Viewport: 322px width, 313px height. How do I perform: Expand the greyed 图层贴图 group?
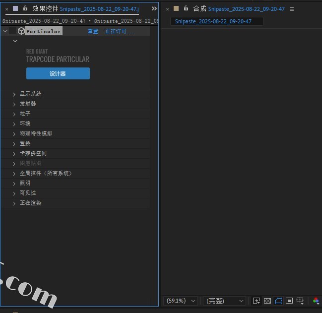click(x=14, y=164)
